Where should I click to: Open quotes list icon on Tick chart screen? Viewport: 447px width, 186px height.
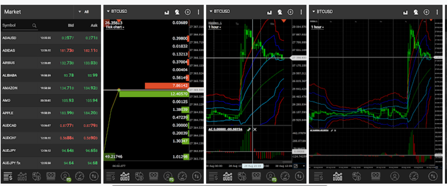pyautogui.click(x=111, y=177)
